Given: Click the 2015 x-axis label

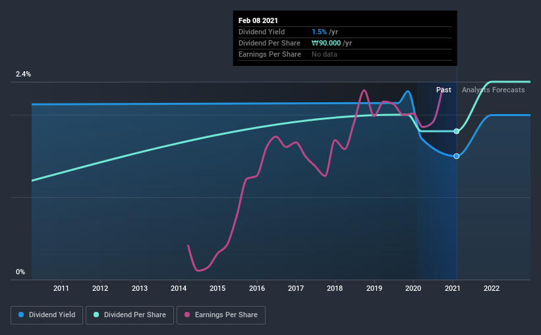Looking at the screenshot, I should (x=217, y=288).
